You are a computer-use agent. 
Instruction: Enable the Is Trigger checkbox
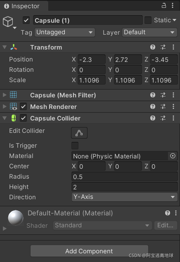tap(75, 146)
